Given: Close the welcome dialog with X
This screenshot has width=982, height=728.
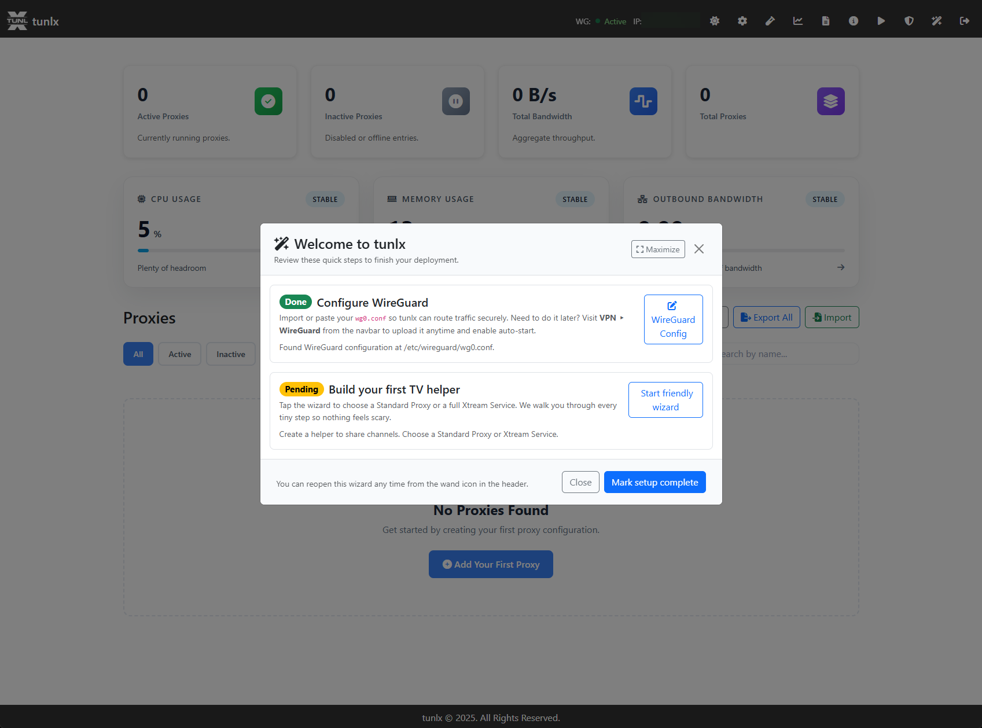Looking at the screenshot, I should coord(699,249).
